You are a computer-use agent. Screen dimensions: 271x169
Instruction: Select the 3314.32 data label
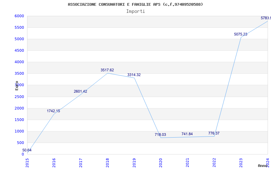coord(134,75)
